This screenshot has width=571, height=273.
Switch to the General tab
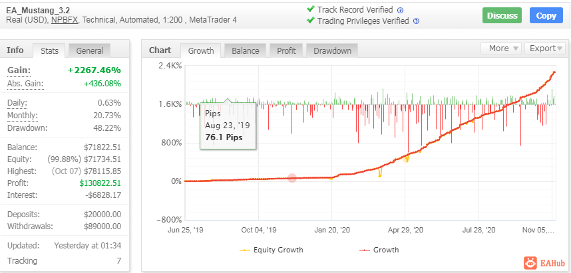point(89,50)
